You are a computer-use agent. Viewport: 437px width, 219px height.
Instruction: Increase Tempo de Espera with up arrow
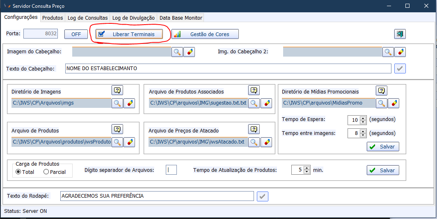tap(363, 118)
